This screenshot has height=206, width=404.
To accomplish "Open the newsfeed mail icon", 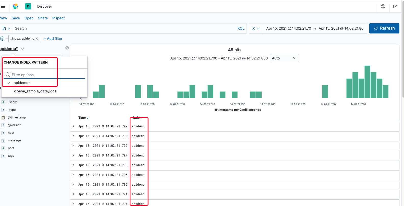I will pyautogui.click(x=395, y=6).
